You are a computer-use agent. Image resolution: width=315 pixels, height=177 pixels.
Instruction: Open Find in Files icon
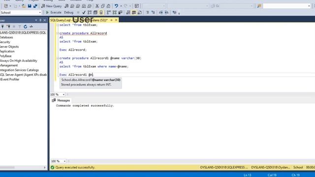pyautogui.click(x=259, y=6)
